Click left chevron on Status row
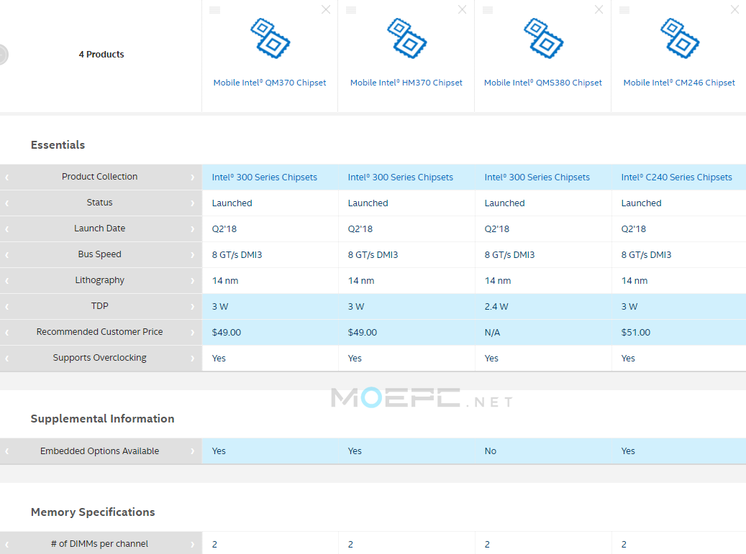This screenshot has height=554, width=746. [x=7, y=203]
